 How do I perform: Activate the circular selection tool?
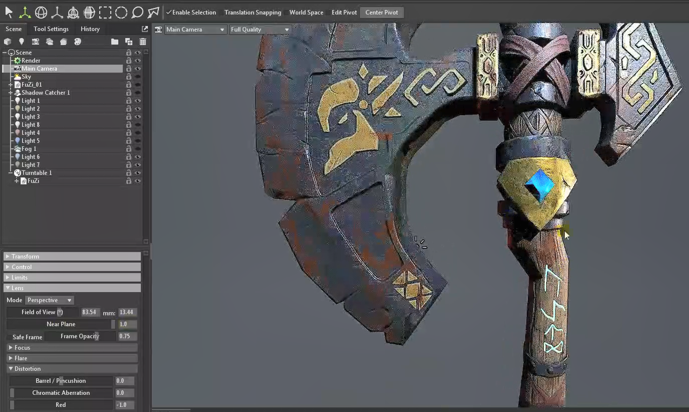tap(121, 12)
